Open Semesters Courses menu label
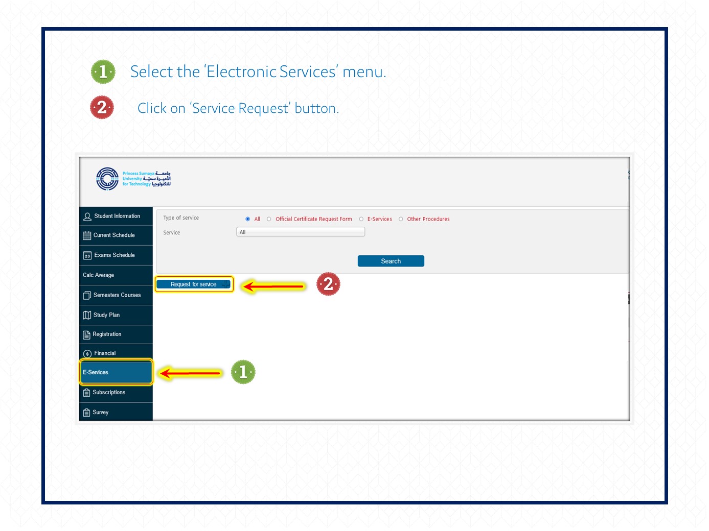Screen dimensions: 709x531 point(117,295)
